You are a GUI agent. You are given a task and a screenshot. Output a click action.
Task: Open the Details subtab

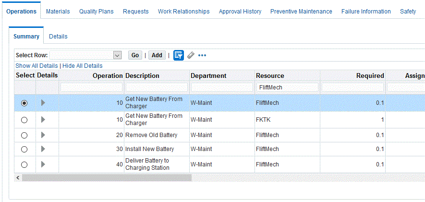point(58,37)
